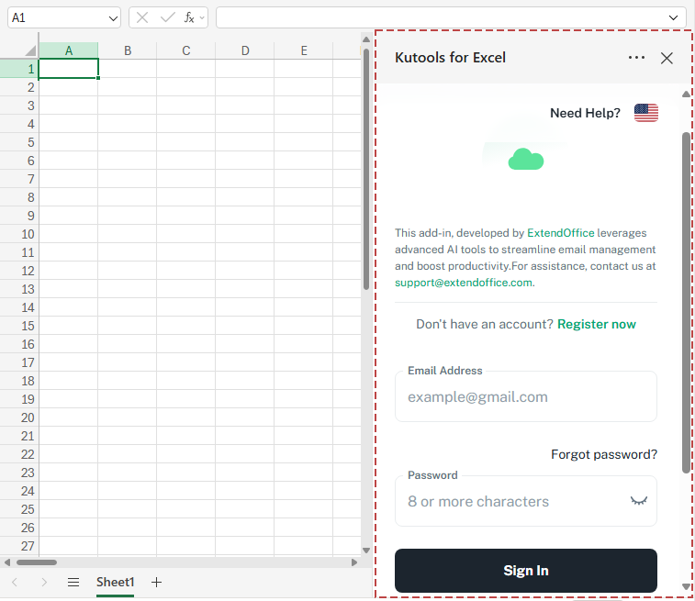Click the Enter checkmark formula bar icon
Viewport: 695px width, 601px height.
pos(167,17)
